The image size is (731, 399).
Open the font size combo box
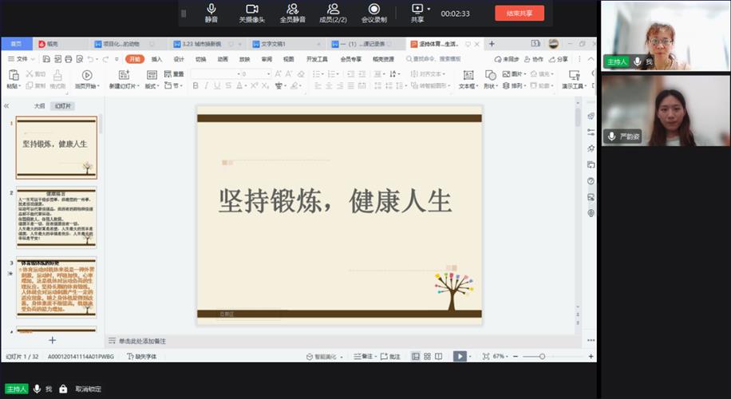256,73
